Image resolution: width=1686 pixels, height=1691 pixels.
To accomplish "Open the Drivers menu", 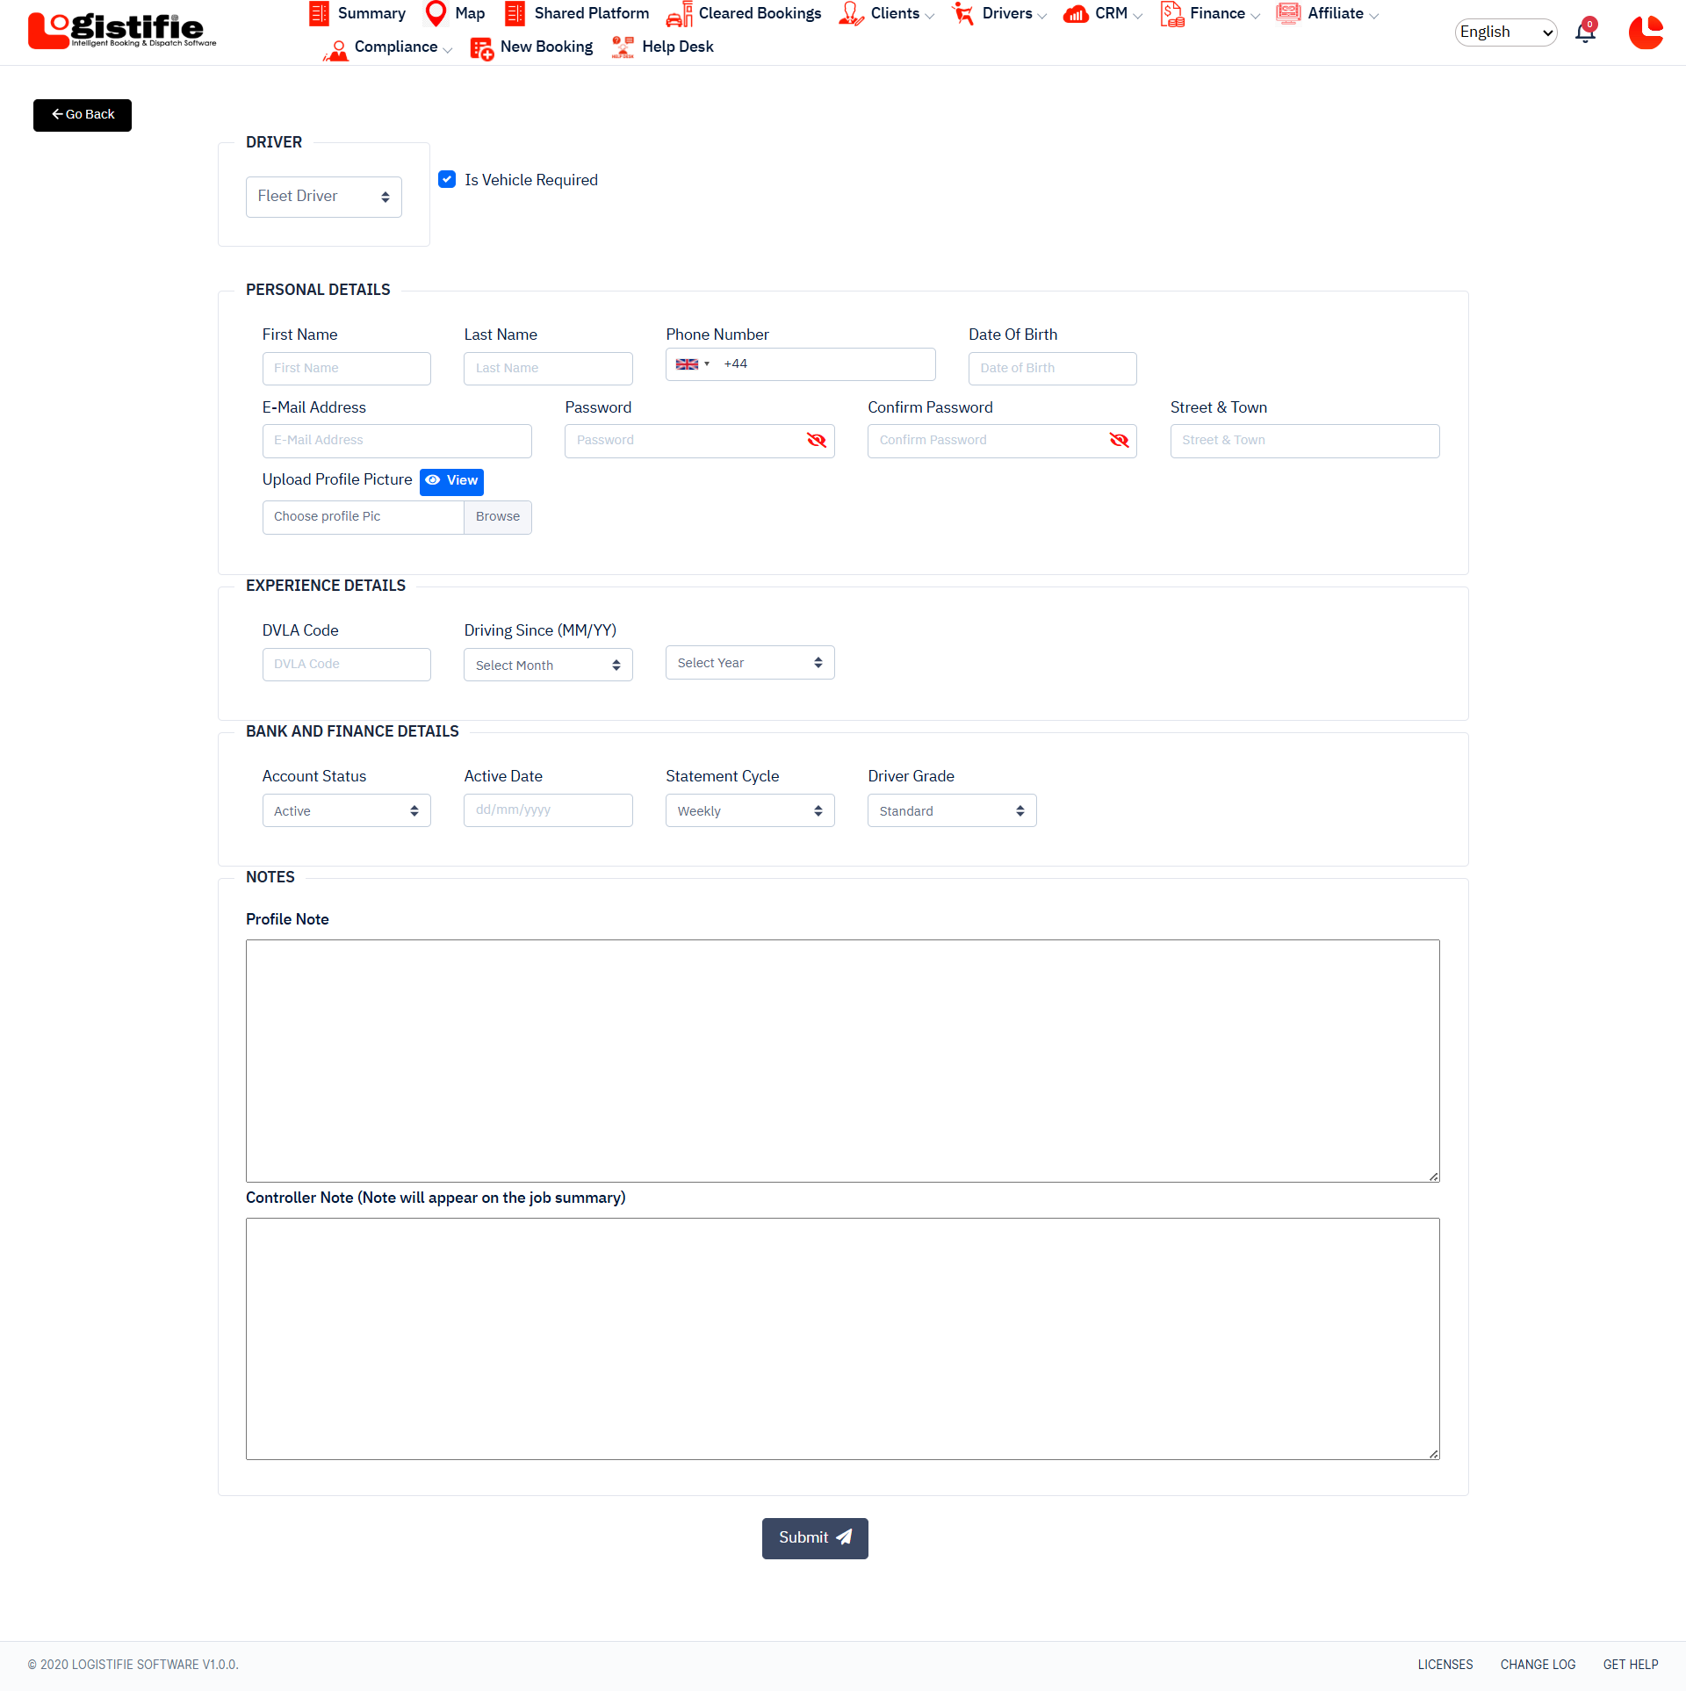I will tap(1006, 14).
